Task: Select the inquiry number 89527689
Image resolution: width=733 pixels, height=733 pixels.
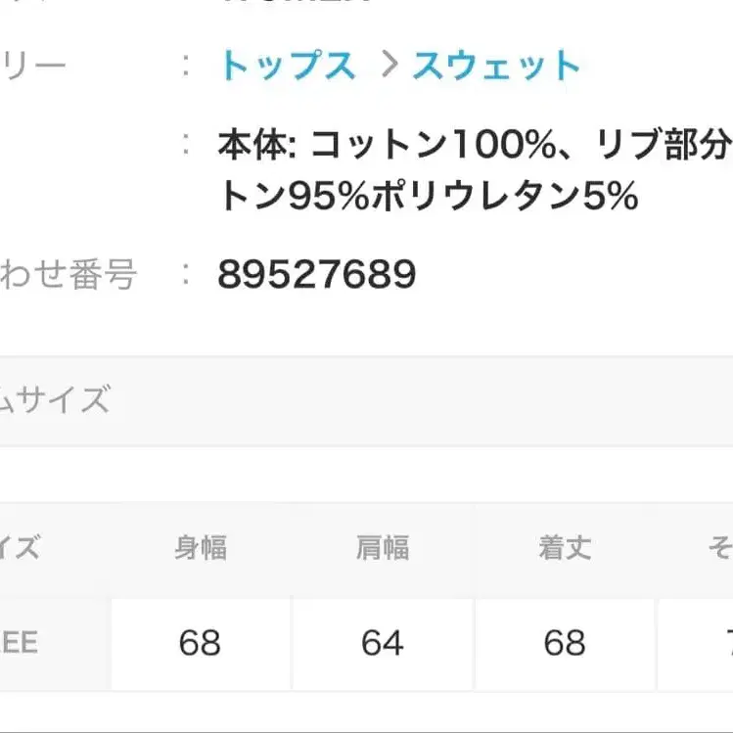Action: point(317,276)
